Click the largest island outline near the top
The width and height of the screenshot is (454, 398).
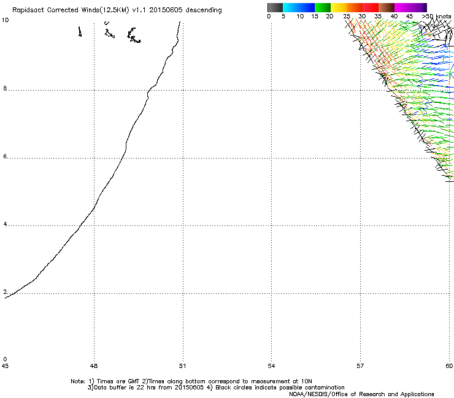pyautogui.click(x=134, y=36)
